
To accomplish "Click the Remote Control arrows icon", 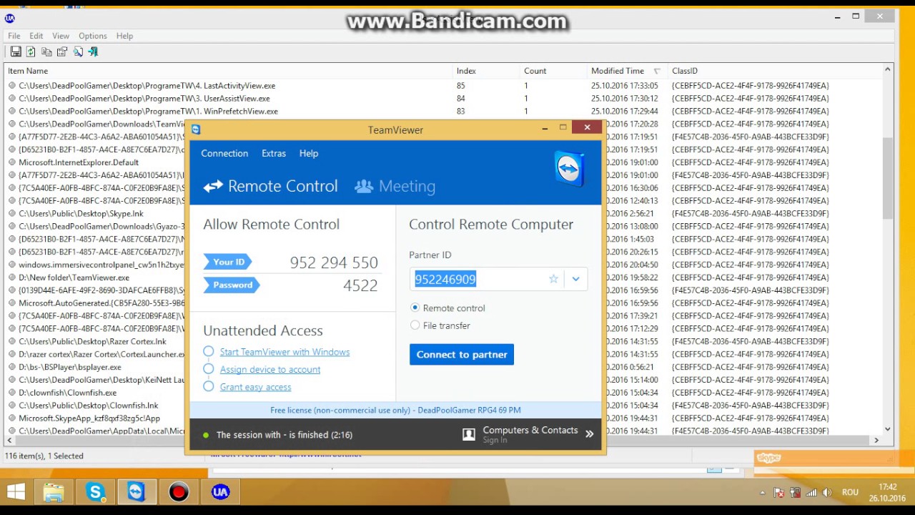I will [x=213, y=187].
